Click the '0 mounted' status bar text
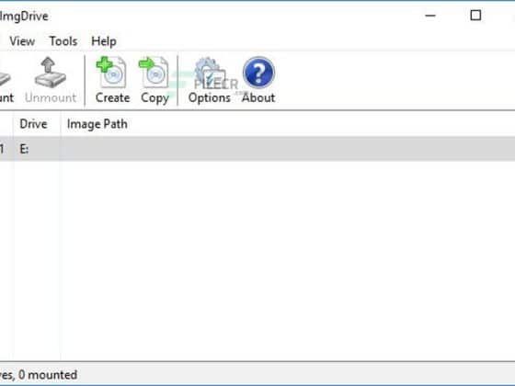Viewport: 515px width, 386px height. pyautogui.click(x=48, y=375)
